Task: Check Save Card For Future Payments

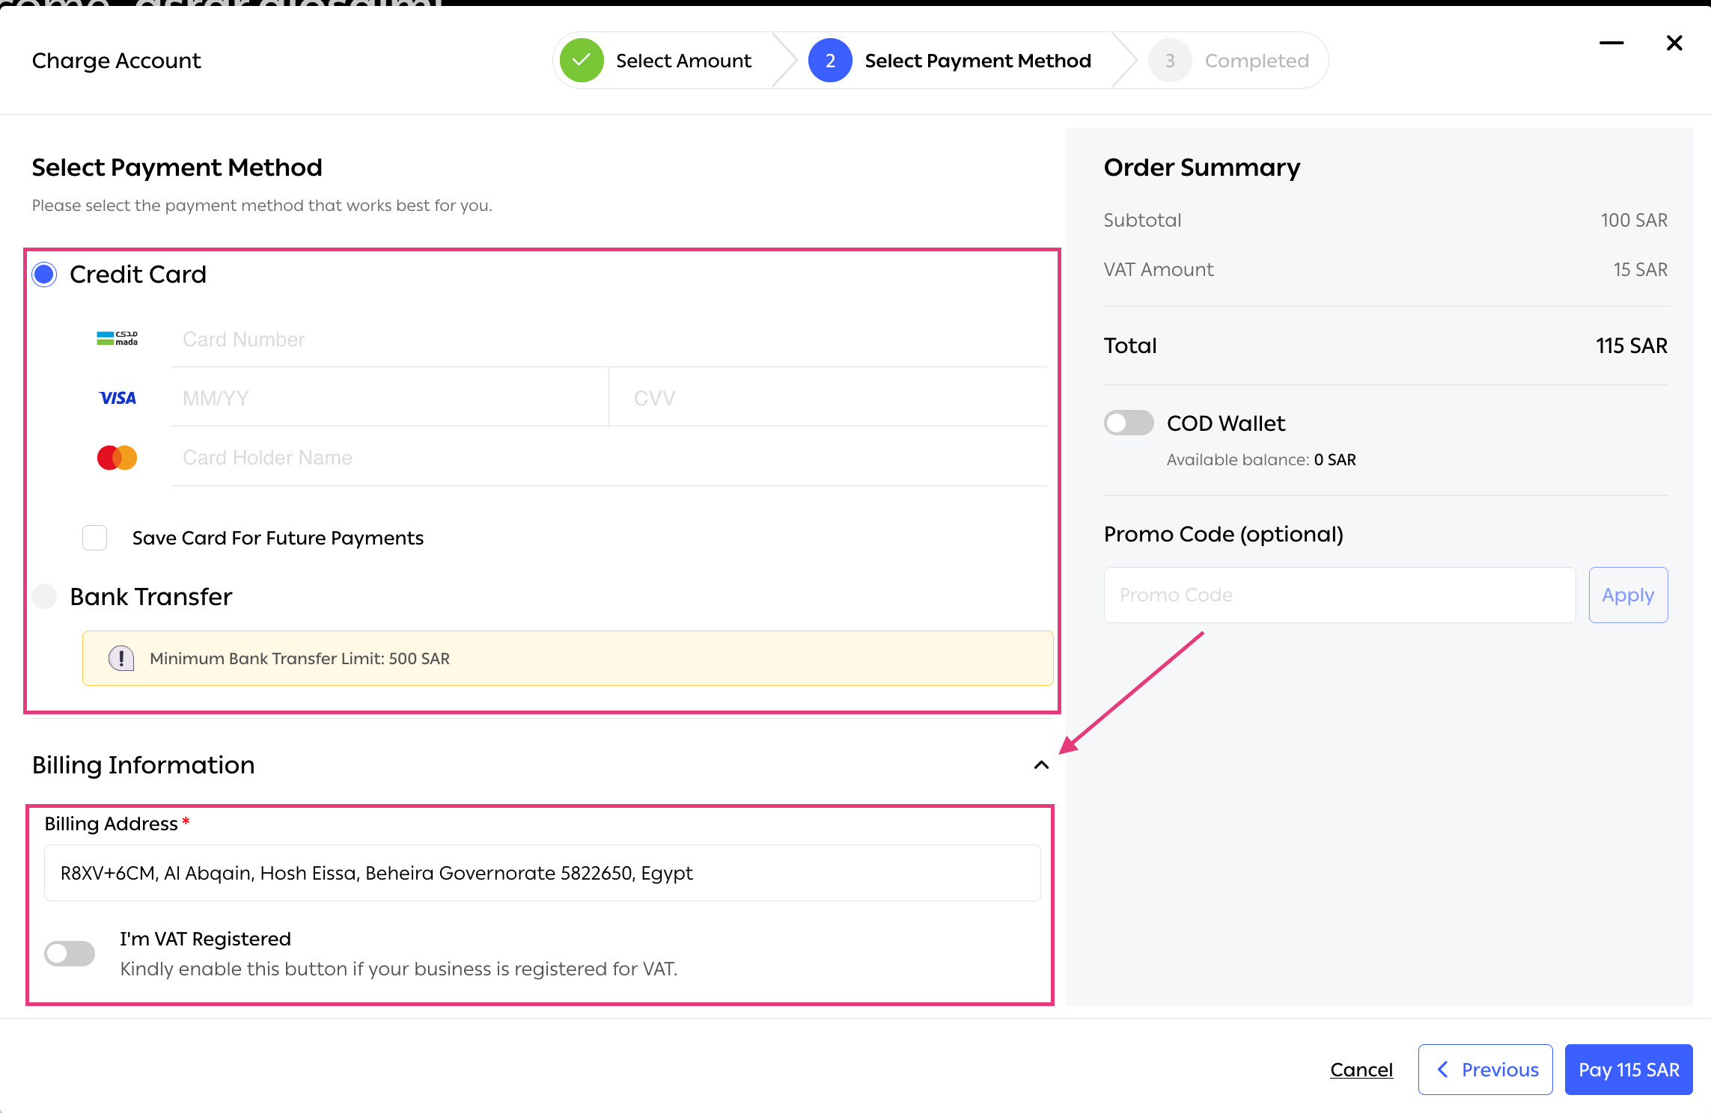Action: pyautogui.click(x=95, y=538)
